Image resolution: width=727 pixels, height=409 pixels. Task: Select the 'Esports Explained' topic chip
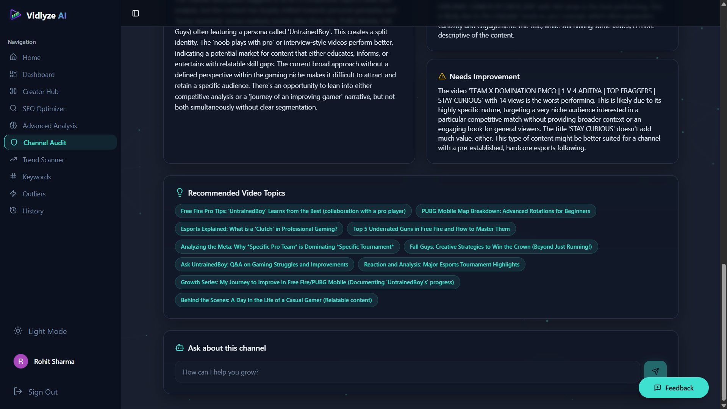(259, 229)
